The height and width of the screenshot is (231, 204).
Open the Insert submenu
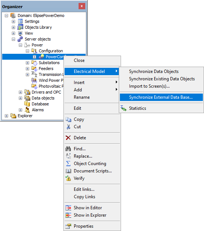click(x=92, y=83)
